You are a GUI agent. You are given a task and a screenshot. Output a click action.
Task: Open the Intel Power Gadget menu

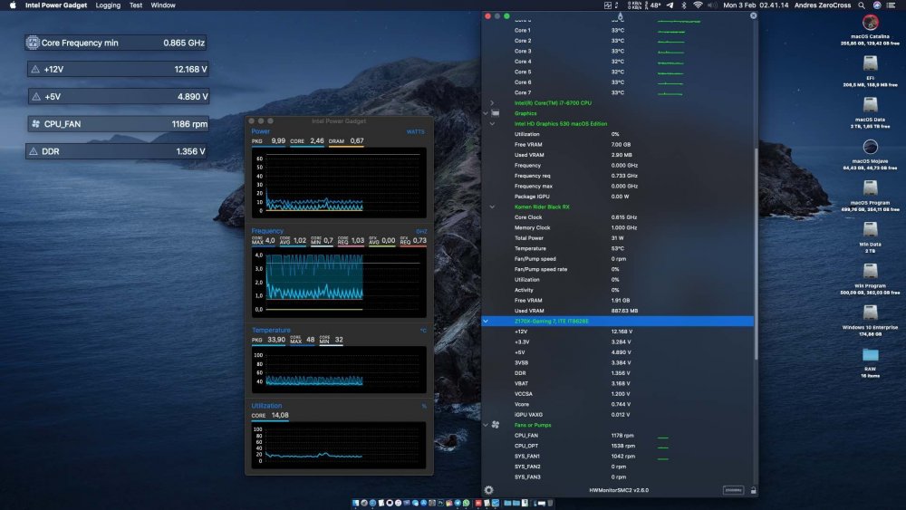56,5
